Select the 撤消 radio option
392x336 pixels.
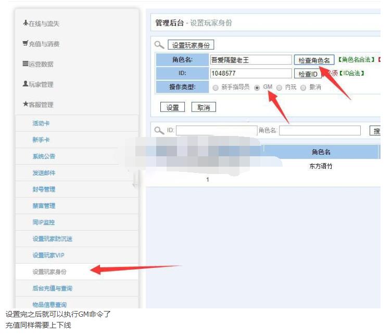[x=303, y=88]
